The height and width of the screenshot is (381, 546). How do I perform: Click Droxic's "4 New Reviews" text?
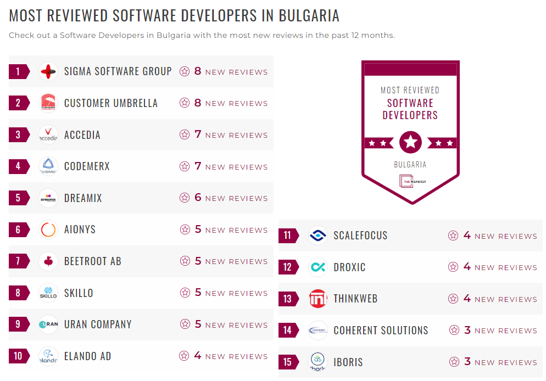tap(500, 267)
